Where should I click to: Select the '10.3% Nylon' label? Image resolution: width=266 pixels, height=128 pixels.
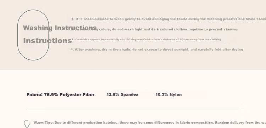(x=168, y=94)
